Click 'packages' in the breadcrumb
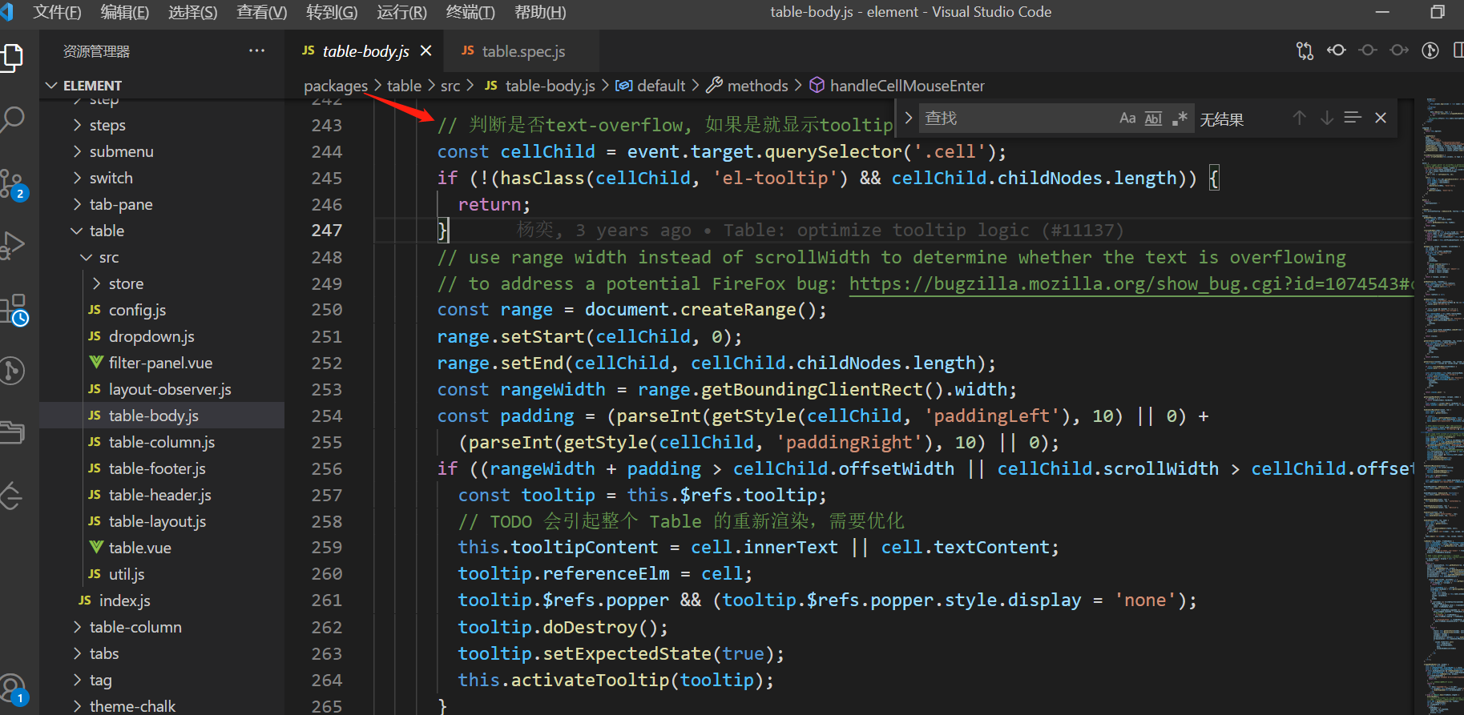 [x=336, y=86]
